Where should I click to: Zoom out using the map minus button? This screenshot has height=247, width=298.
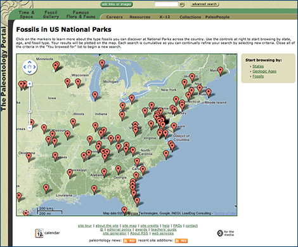(x=30, y=128)
